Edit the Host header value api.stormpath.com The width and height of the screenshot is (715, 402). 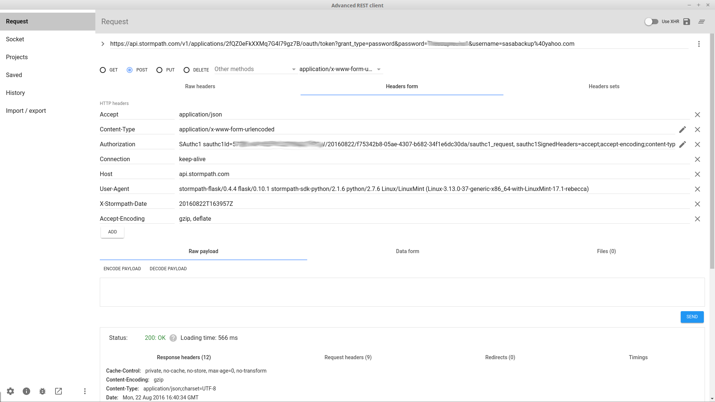[434, 174]
